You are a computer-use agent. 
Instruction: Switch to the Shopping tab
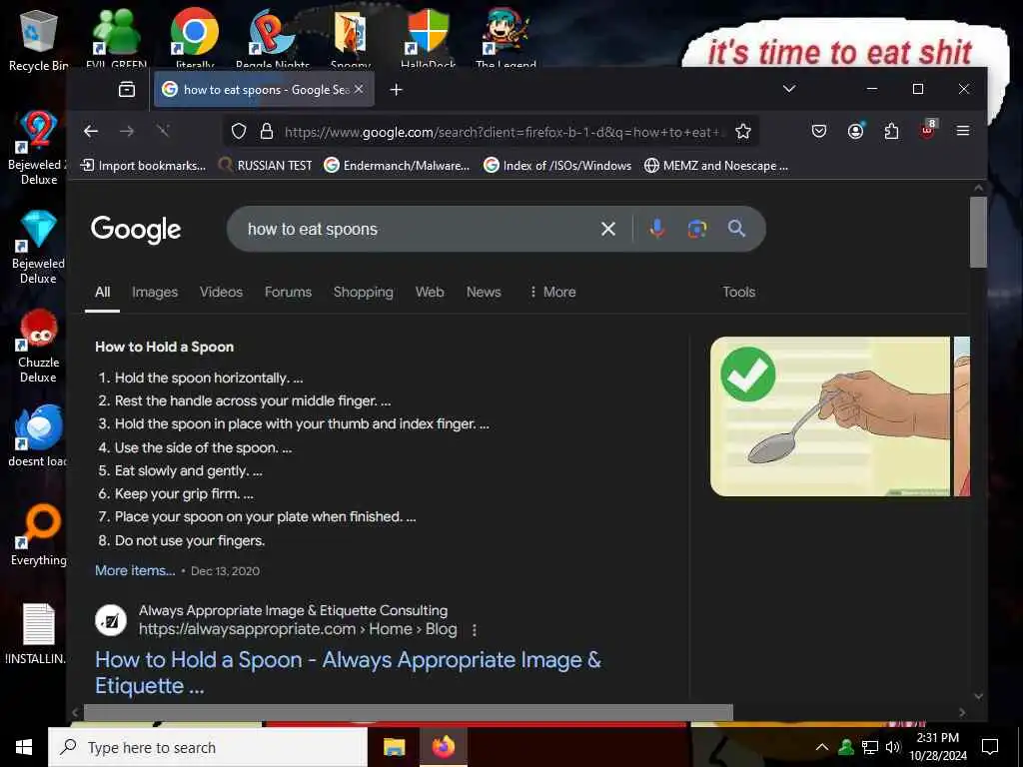point(364,293)
